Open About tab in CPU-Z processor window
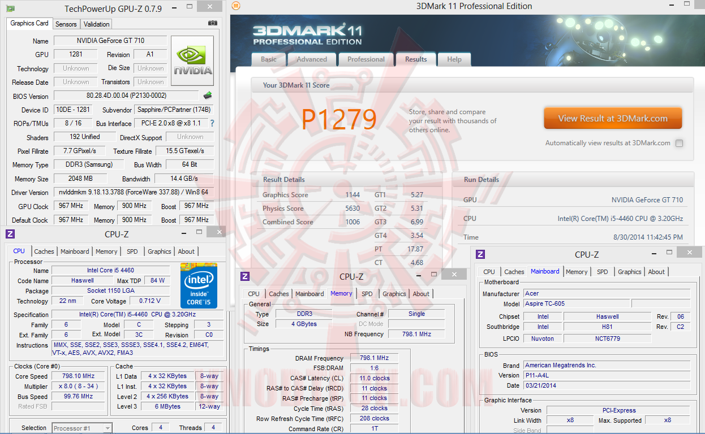This screenshot has height=434, width=705. tap(186, 251)
